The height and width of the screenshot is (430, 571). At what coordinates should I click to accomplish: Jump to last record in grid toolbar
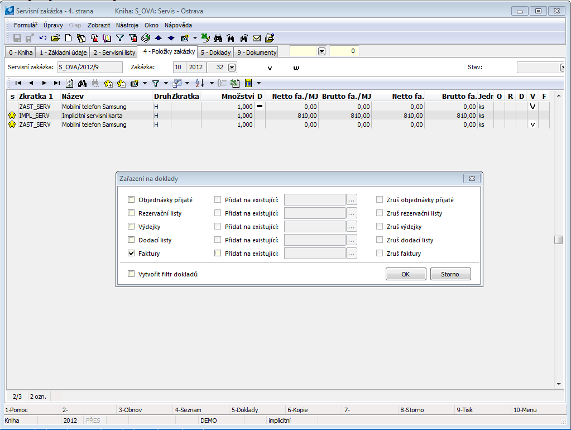pos(56,83)
